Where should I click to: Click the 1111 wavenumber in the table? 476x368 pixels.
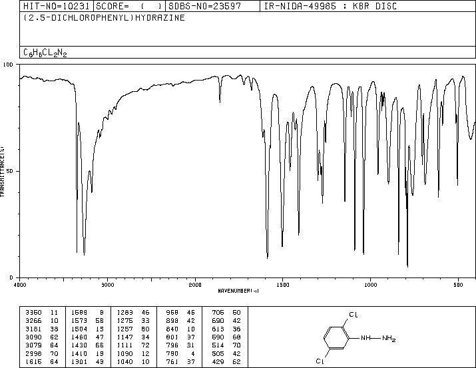[x=124, y=345]
